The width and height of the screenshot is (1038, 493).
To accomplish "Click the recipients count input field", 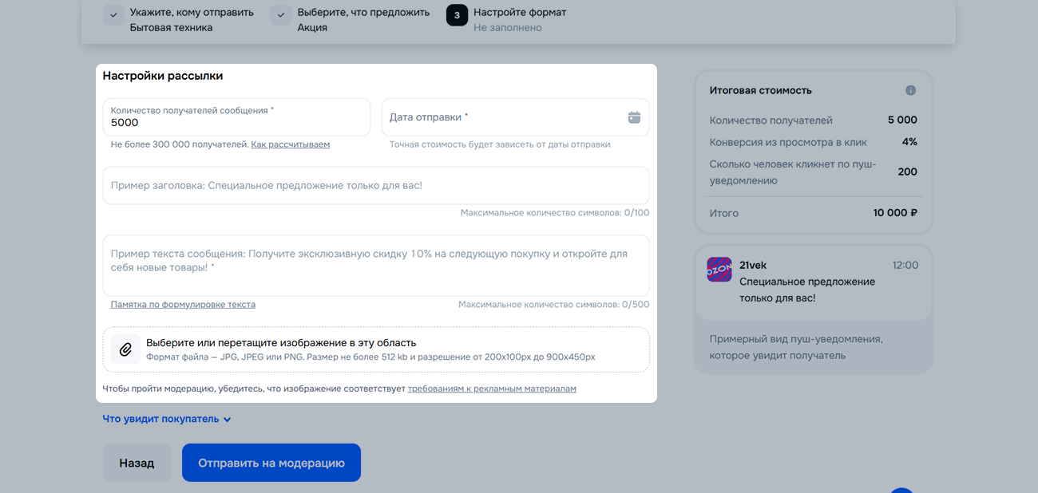I will coord(236,123).
